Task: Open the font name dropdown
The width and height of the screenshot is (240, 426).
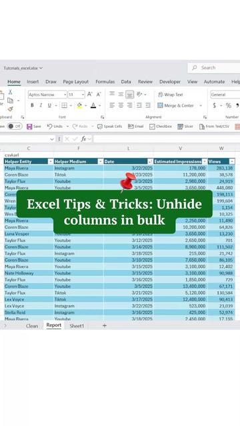Action: point(65,95)
